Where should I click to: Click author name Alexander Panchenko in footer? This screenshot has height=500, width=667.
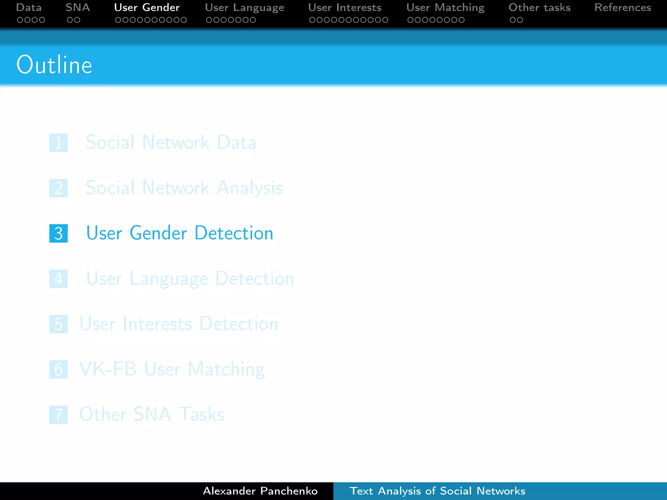260,491
